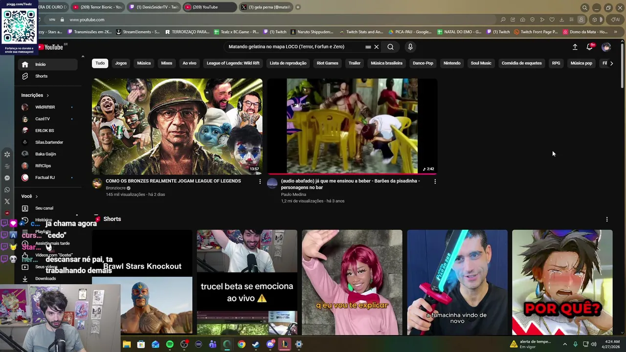The height and width of the screenshot is (352, 626).
Task: Open Steam from the taskbar
Action: 256,345
